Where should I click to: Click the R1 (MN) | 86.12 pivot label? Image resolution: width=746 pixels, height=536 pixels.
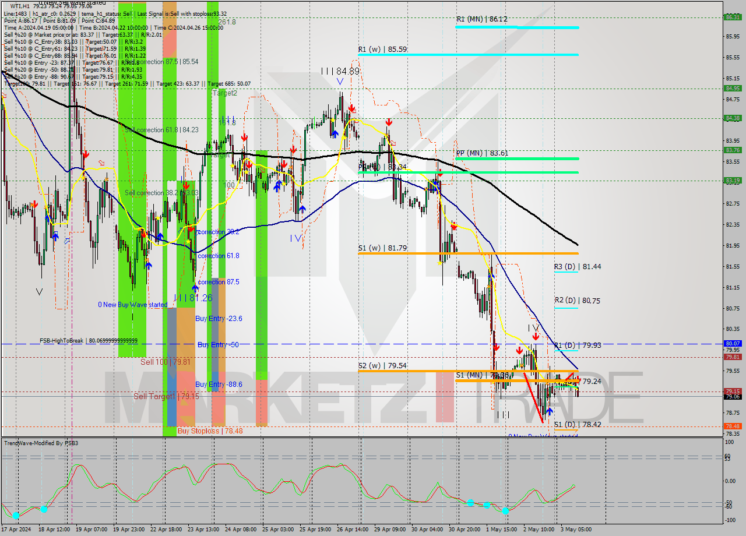(482, 19)
